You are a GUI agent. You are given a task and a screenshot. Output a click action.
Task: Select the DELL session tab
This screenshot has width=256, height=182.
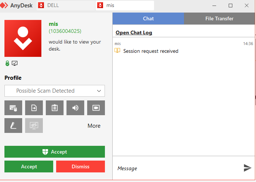point(66,6)
